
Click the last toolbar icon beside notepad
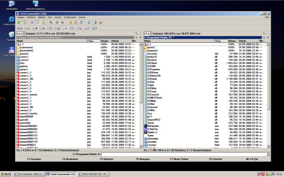pos(100,22)
